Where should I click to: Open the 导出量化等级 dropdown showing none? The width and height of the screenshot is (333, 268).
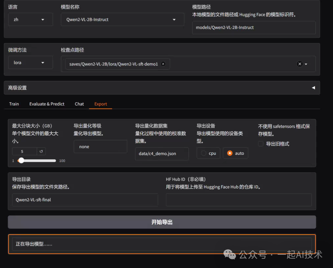click(x=100, y=146)
